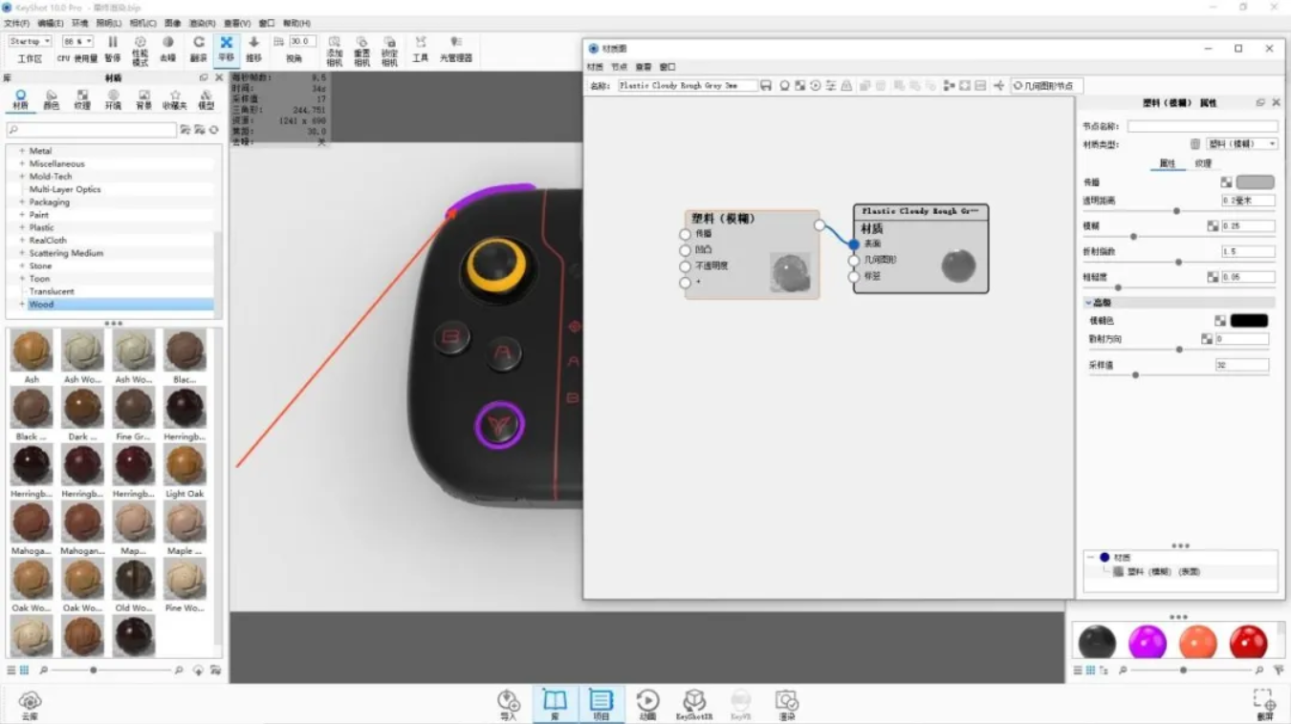Open the 动画 animation panel icon
The image size is (1291, 724).
(647, 705)
